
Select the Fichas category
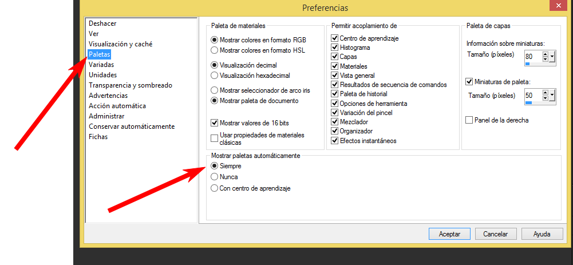[98, 137]
